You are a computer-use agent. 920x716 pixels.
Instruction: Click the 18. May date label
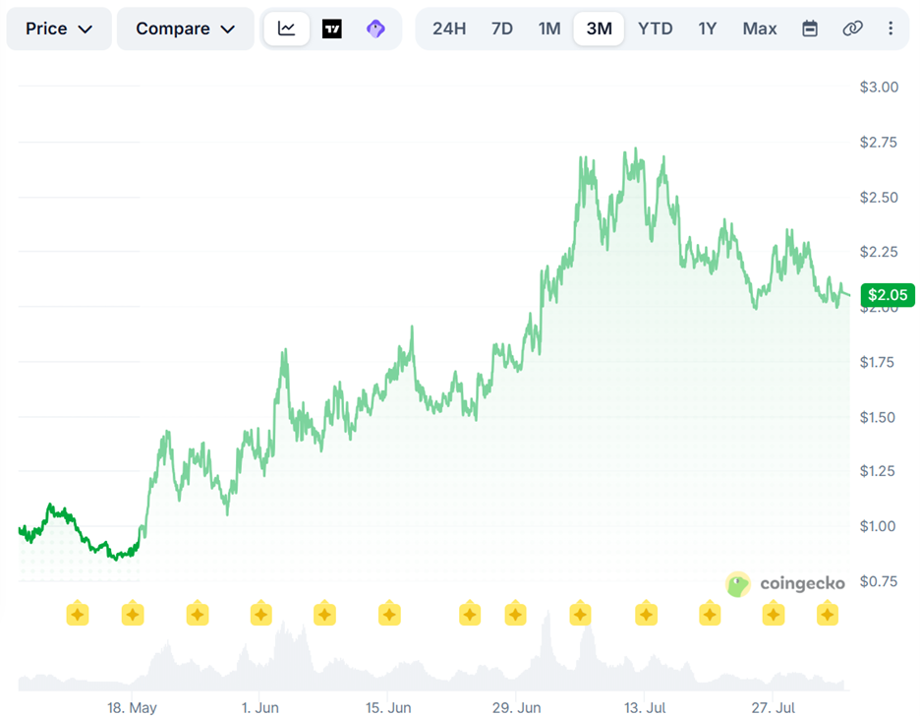(132, 708)
